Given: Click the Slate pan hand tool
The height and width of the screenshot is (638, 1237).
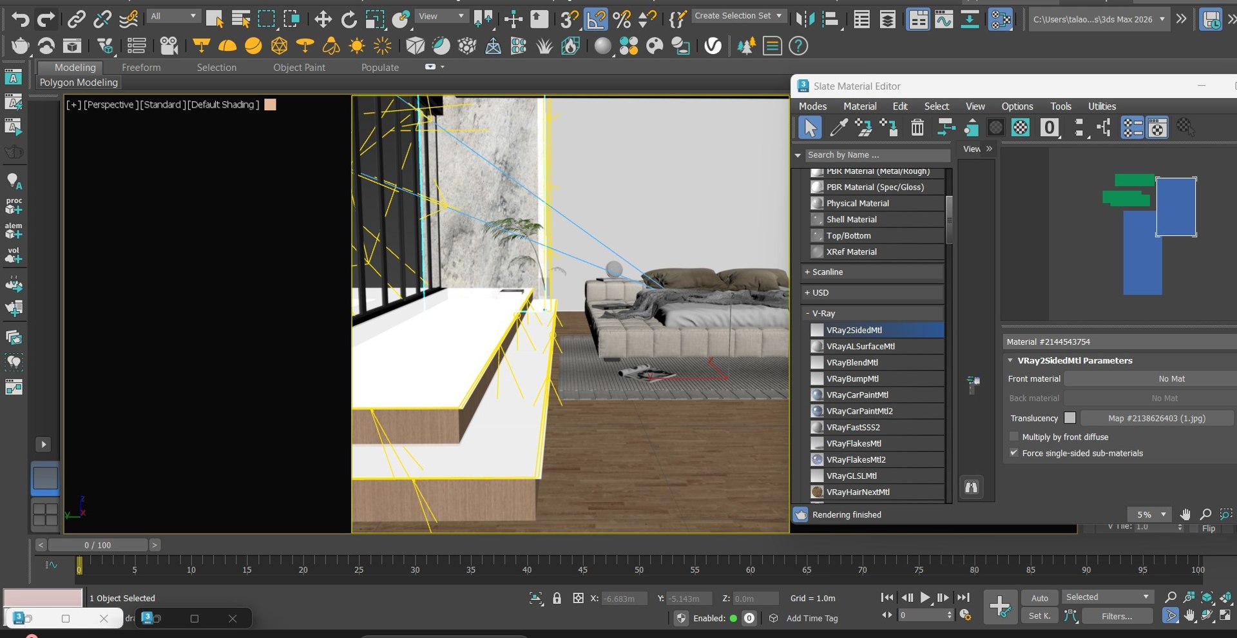Looking at the screenshot, I should tap(1185, 514).
